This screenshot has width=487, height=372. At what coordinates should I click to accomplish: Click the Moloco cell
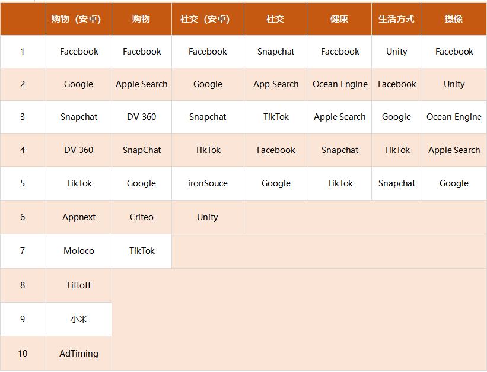tap(79, 251)
